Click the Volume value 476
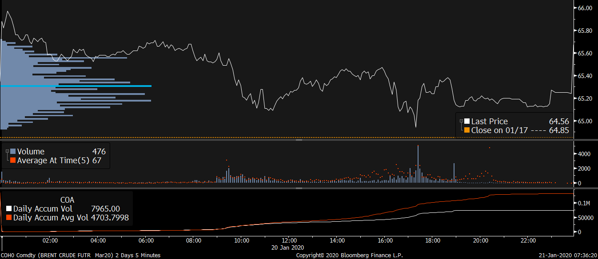The height and width of the screenshot is (259, 598). pos(99,152)
